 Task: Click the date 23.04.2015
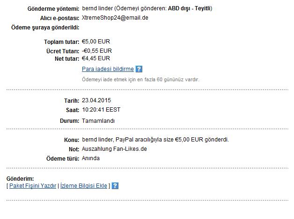[x=96, y=100]
